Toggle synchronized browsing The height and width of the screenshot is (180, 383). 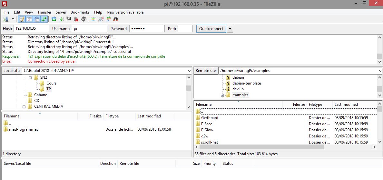(x=108, y=19)
